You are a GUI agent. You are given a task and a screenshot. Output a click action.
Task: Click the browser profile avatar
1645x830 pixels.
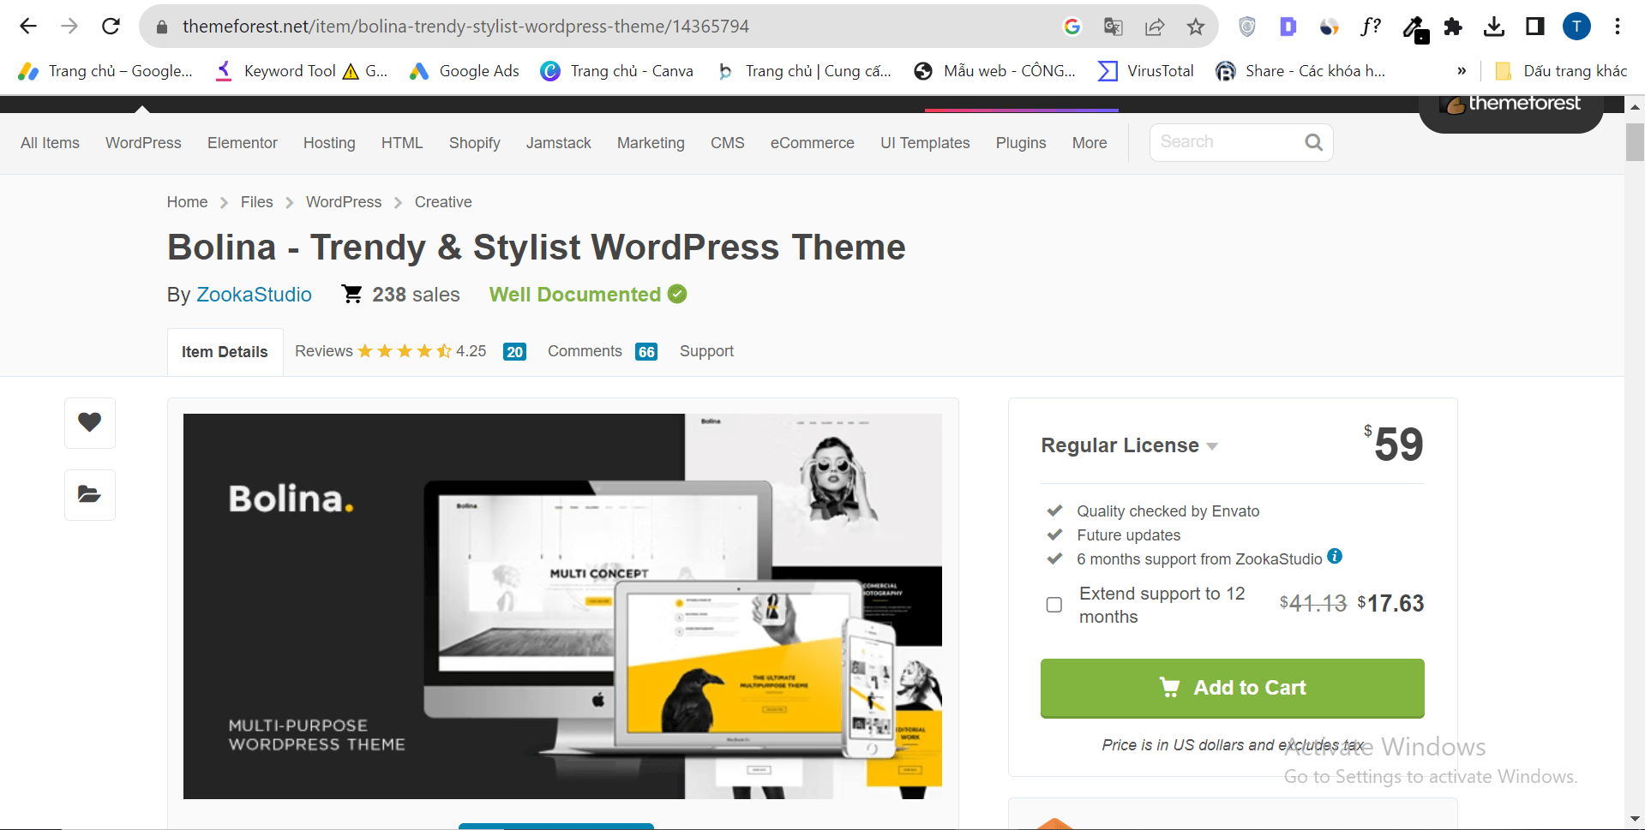[1576, 27]
